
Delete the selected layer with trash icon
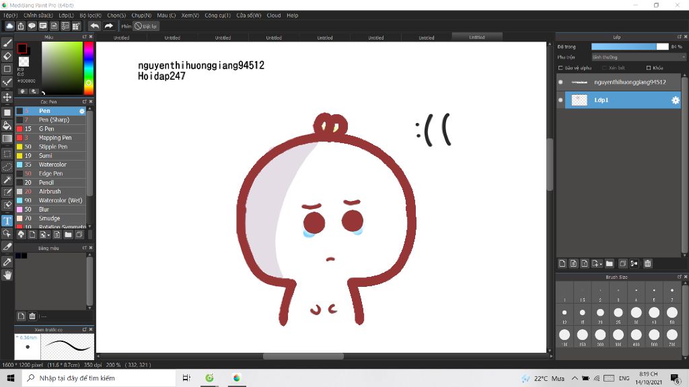pyautogui.click(x=648, y=263)
